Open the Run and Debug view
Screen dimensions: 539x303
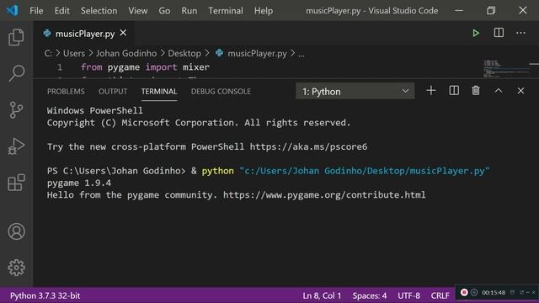[x=16, y=146]
